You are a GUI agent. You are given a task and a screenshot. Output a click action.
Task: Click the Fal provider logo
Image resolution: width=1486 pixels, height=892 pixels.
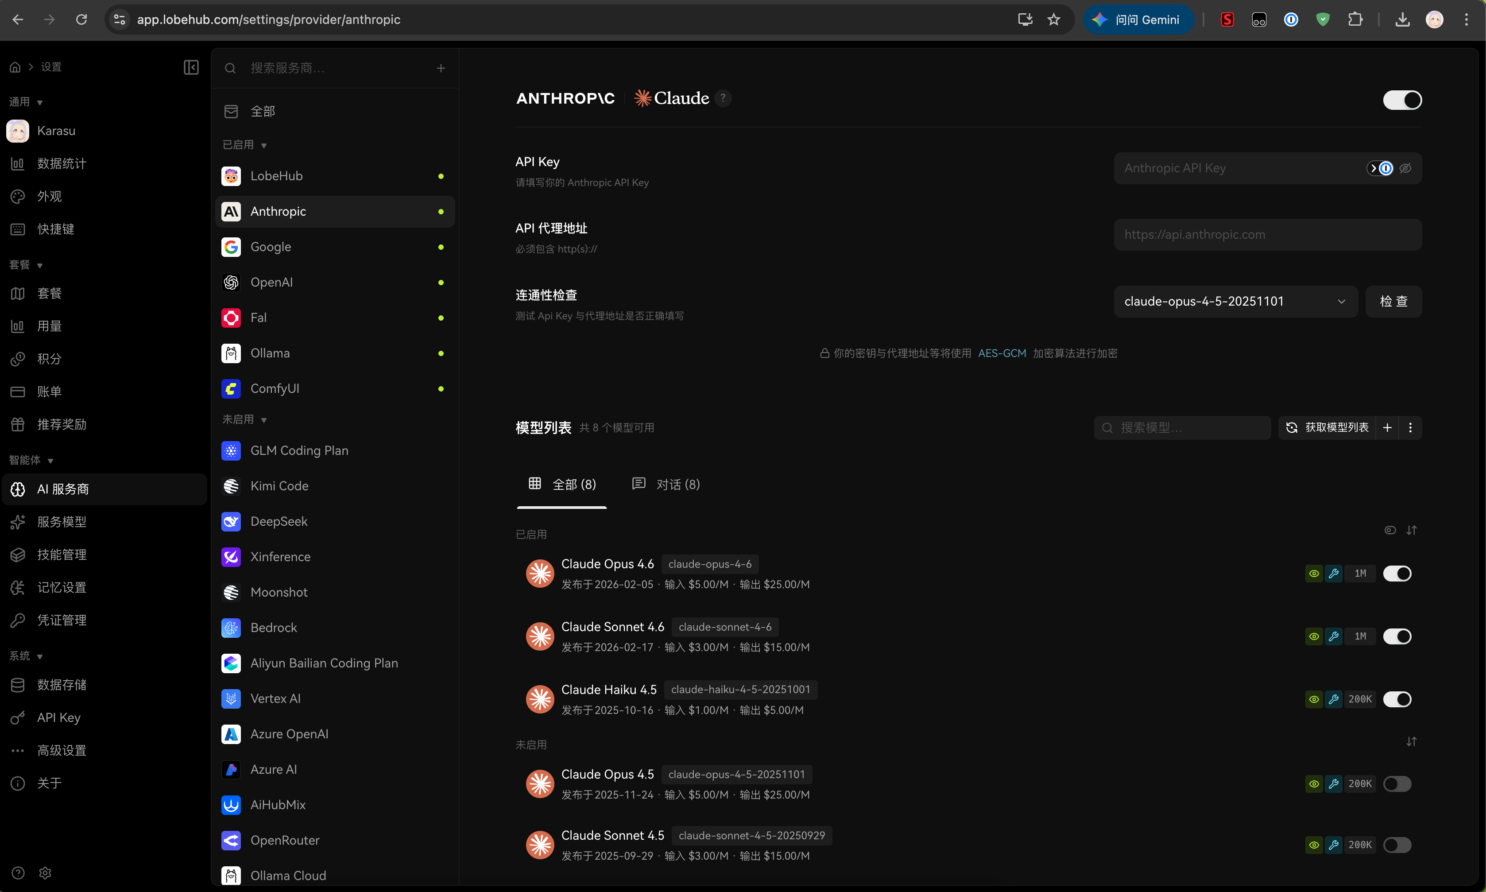point(231,318)
